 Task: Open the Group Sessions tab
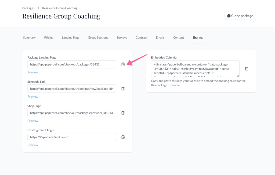(98, 38)
